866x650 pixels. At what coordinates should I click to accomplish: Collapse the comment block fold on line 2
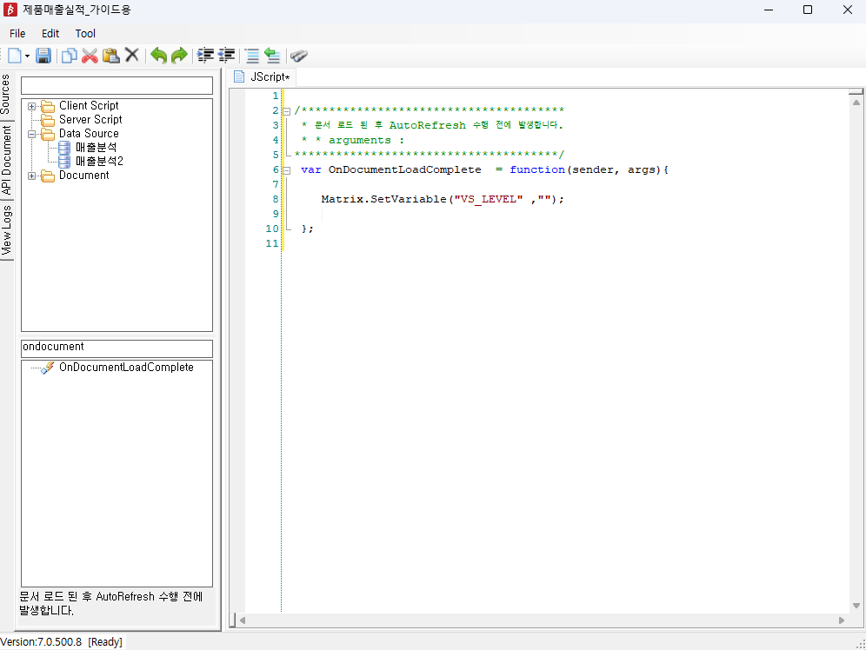(287, 111)
